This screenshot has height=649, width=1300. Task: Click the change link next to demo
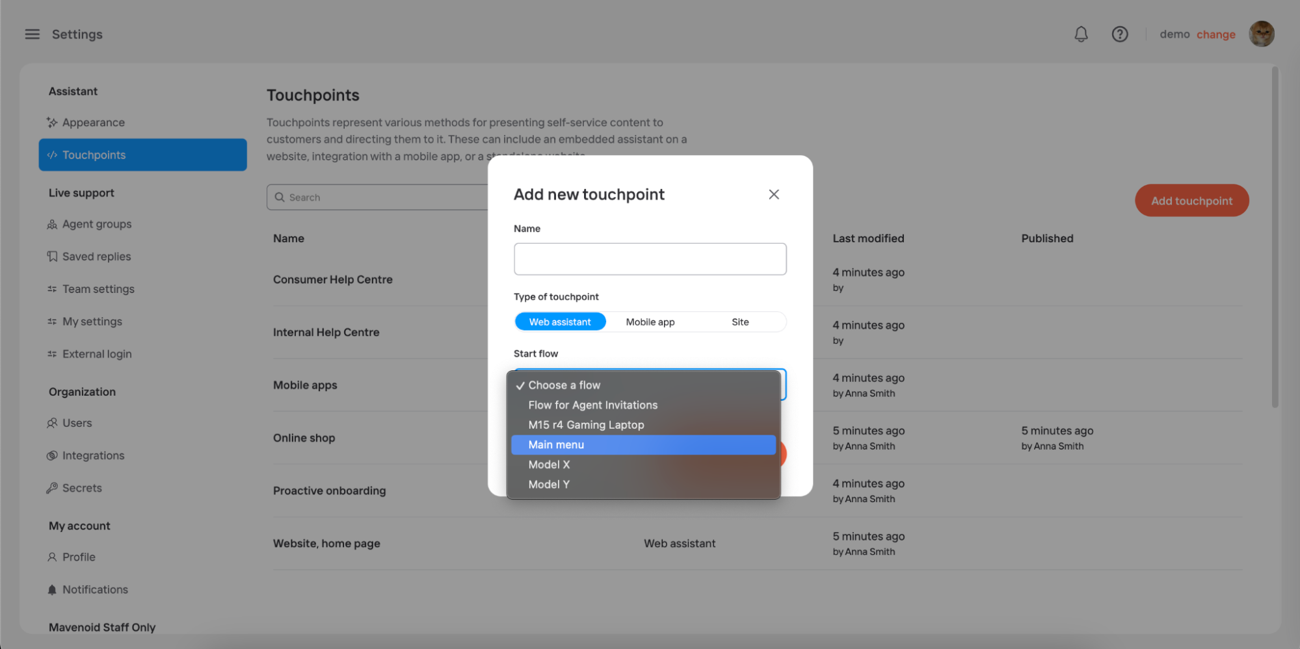[1215, 34]
